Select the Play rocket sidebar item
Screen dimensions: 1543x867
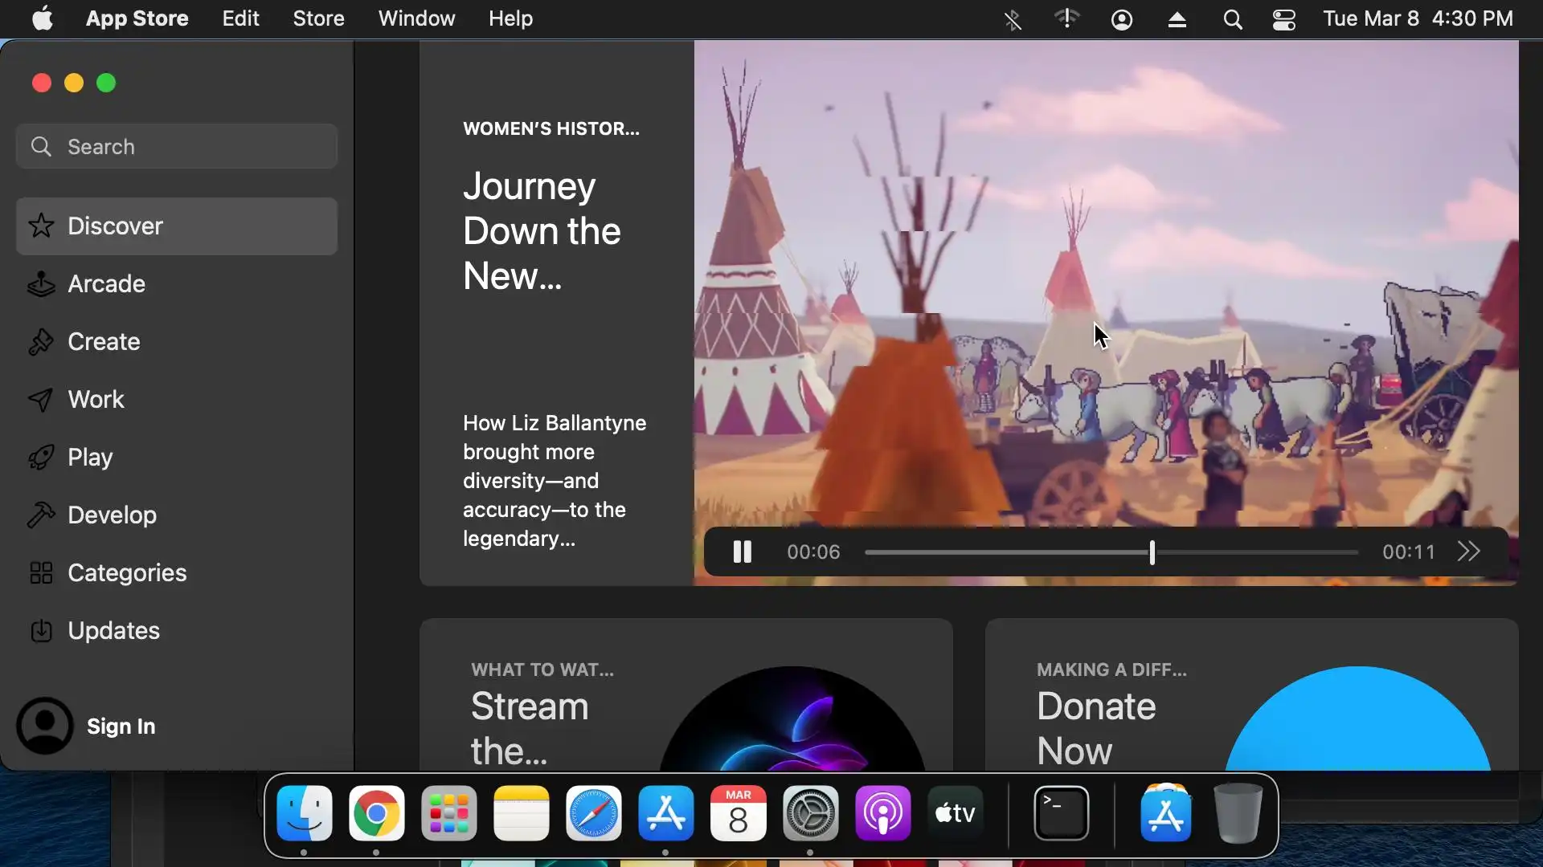89,458
